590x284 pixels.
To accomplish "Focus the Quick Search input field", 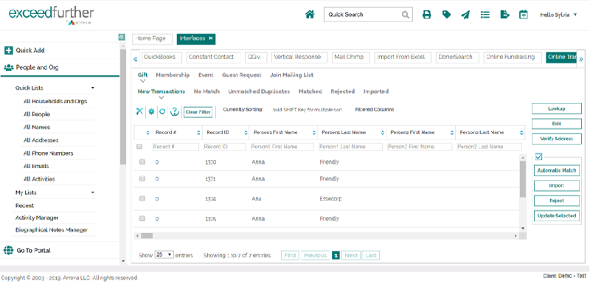I will (362, 15).
